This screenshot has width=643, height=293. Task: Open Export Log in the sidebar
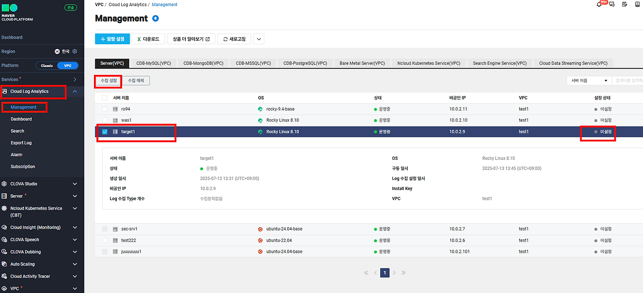click(21, 143)
